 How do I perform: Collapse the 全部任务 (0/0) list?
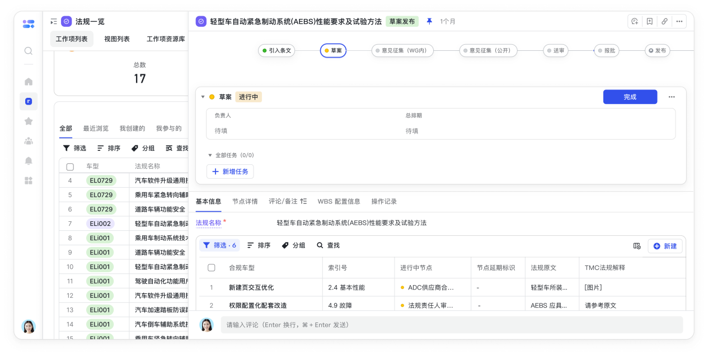pyautogui.click(x=210, y=155)
